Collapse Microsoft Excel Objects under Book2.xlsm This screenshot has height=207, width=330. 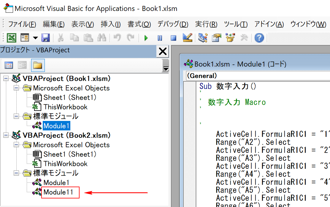[x=16, y=145]
